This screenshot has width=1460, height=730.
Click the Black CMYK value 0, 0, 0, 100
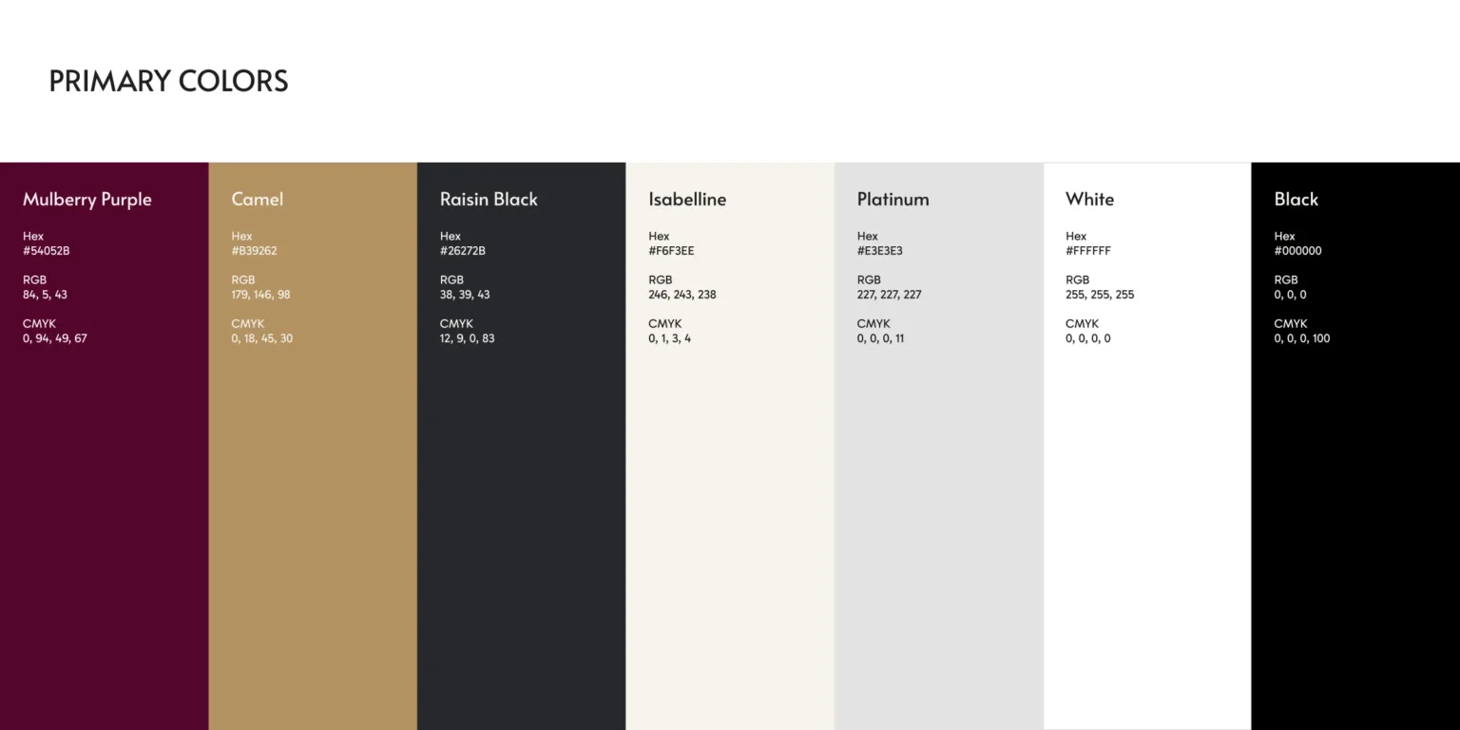tap(1302, 338)
